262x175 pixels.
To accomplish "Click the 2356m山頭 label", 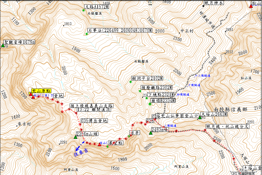I will [87, 134].
